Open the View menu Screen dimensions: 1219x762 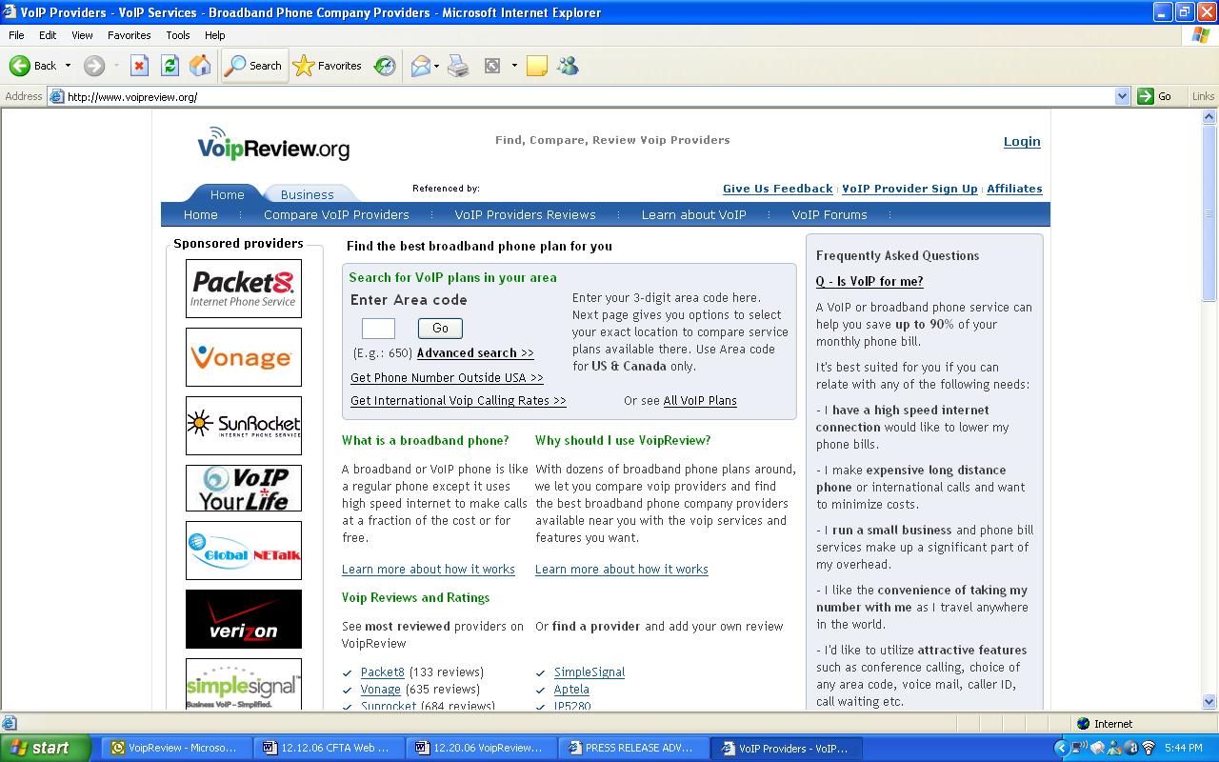click(x=82, y=35)
